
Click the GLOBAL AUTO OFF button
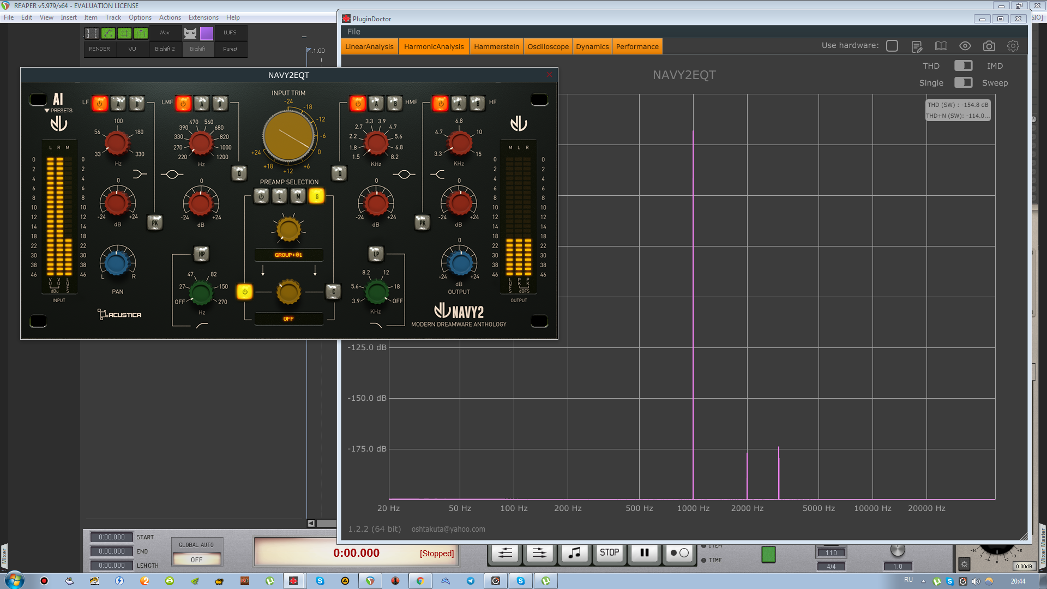click(x=197, y=560)
